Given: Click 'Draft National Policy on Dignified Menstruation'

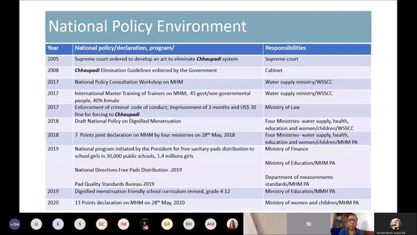Looking at the screenshot, I should click(128, 121).
